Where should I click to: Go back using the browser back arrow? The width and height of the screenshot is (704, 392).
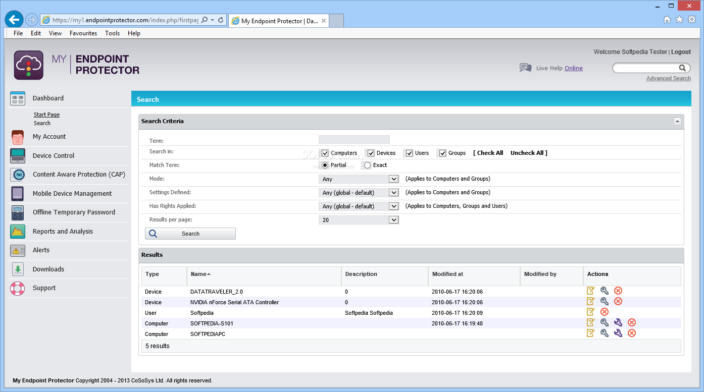pyautogui.click(x=14, y=20)
